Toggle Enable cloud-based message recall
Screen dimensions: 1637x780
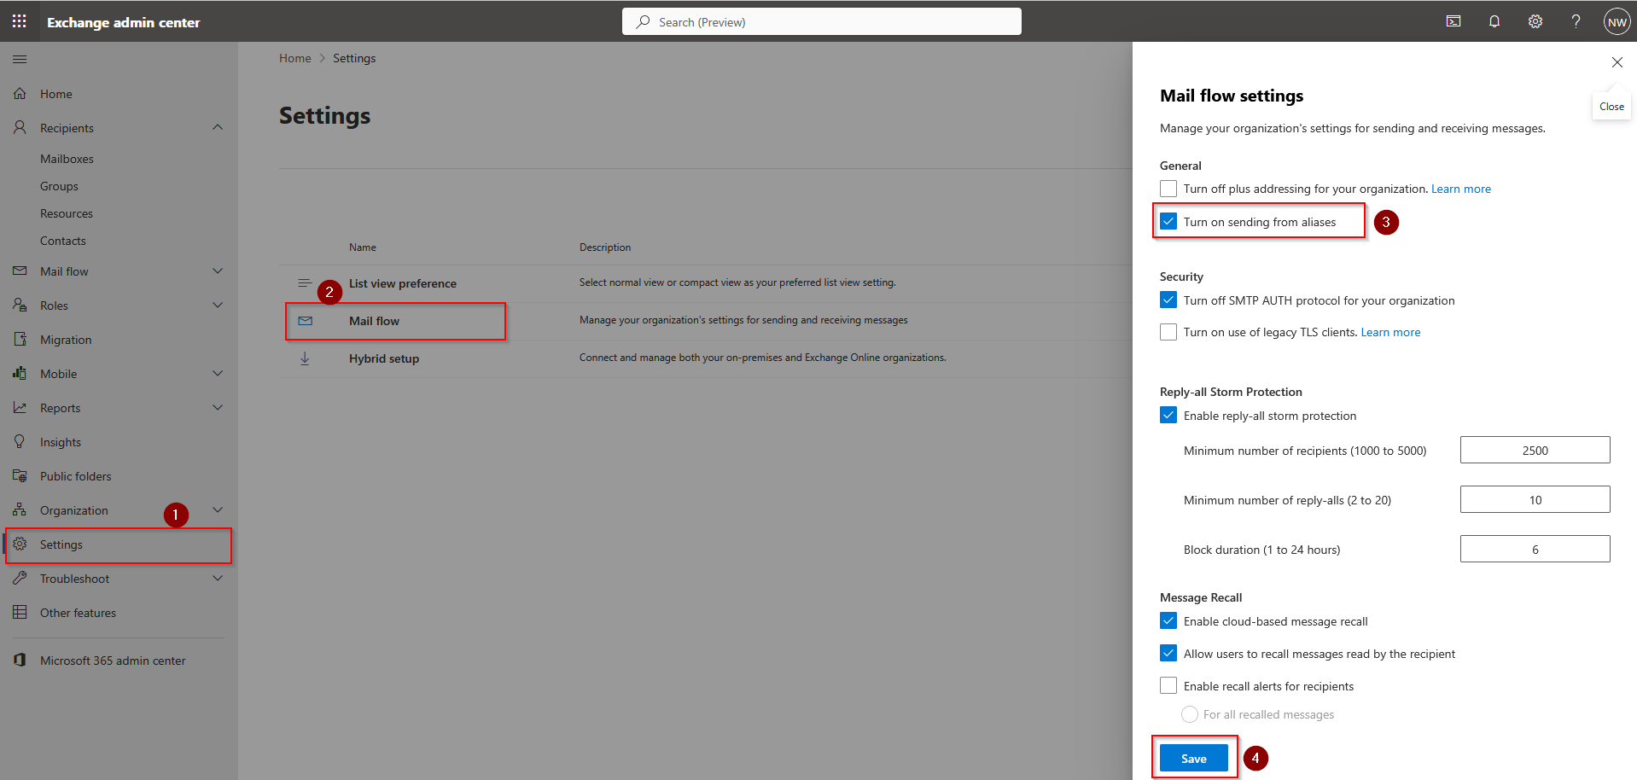(x=1168, y=621)
